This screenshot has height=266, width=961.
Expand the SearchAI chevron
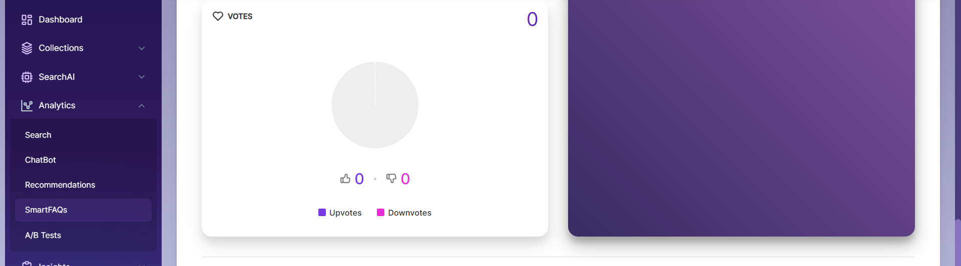(x=142, y=77)
